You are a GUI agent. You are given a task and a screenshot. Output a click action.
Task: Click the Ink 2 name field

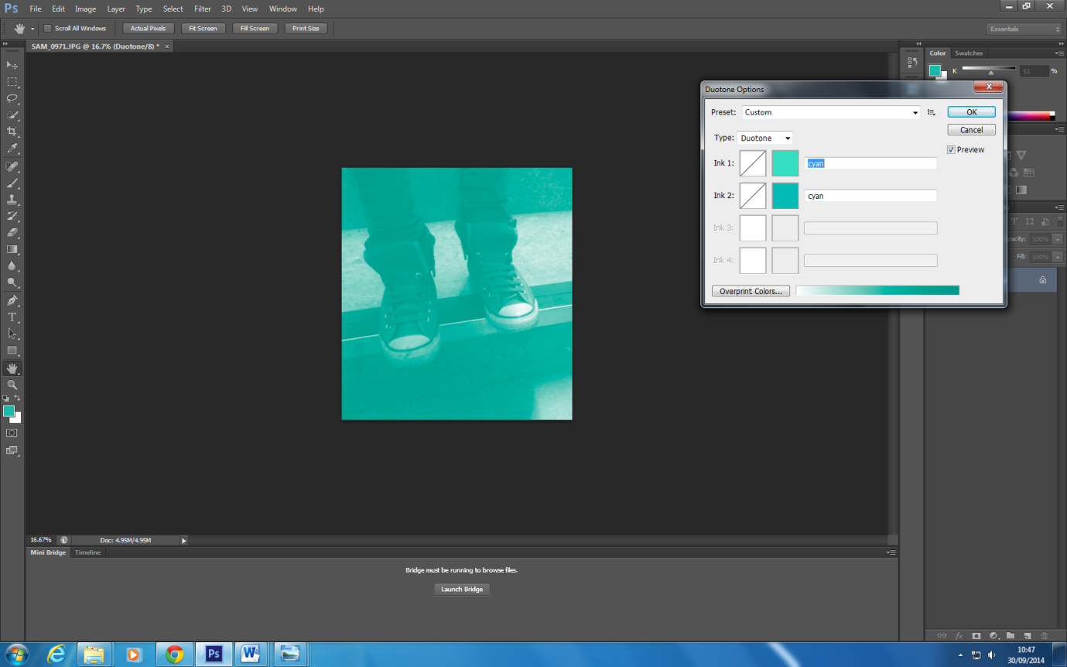870,196
